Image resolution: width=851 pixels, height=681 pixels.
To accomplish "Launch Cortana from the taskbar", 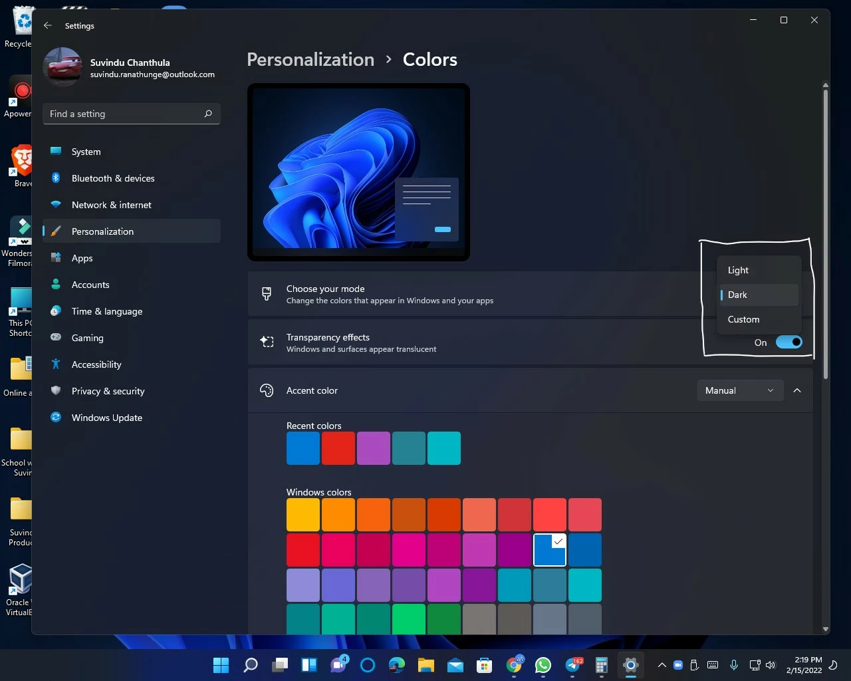I will [x=368, y=665].
